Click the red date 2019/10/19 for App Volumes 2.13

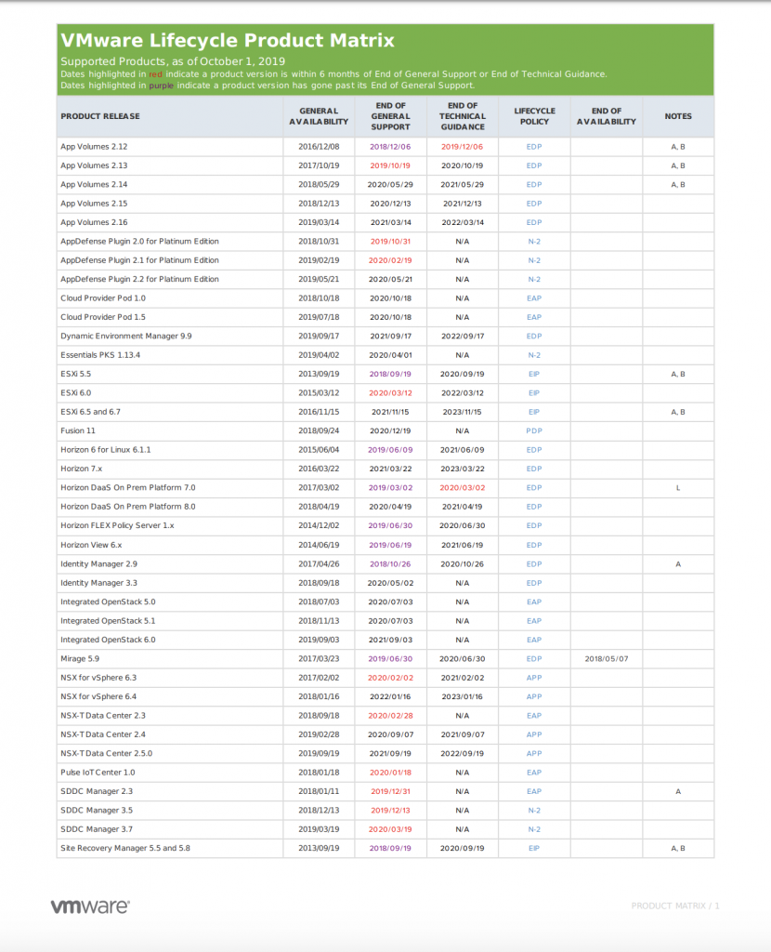click(390, 165)
